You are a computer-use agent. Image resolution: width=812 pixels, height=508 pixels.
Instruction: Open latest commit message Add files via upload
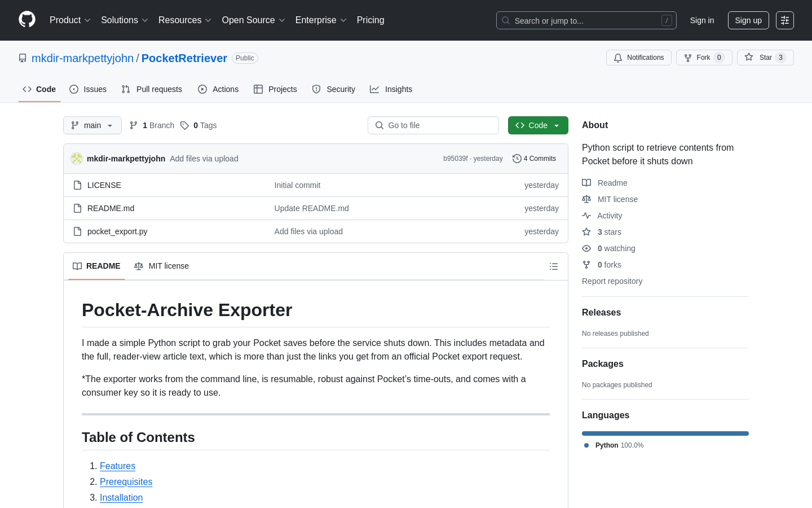coord(204,159)
